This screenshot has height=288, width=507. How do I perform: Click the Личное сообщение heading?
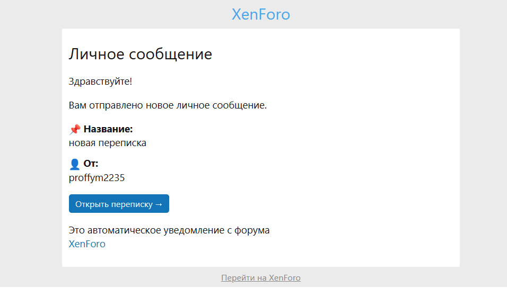tap(141, 54)
